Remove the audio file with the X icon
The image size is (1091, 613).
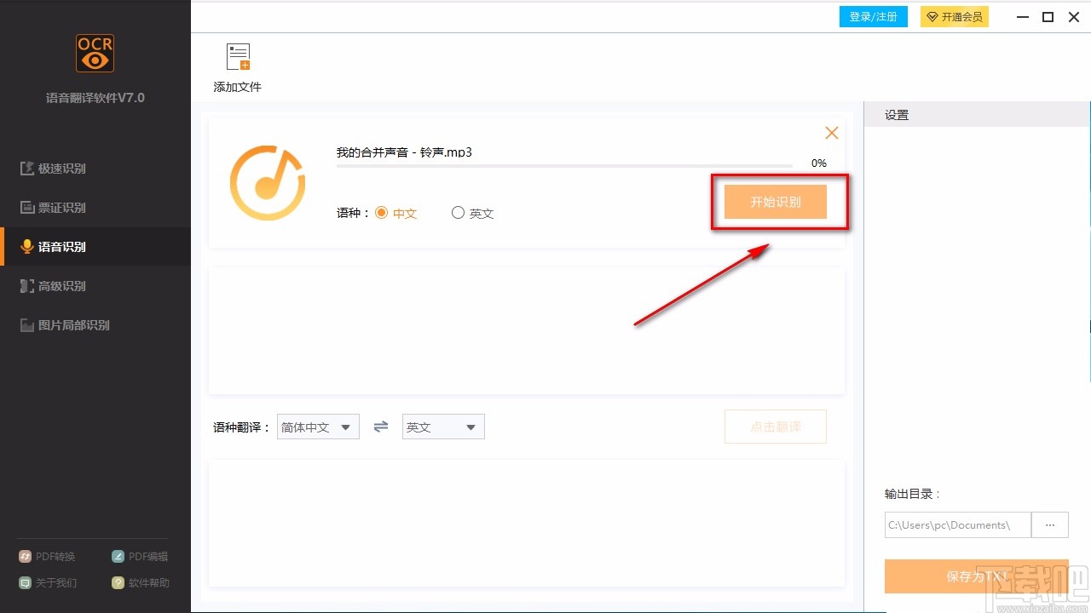tap(832, 133)
